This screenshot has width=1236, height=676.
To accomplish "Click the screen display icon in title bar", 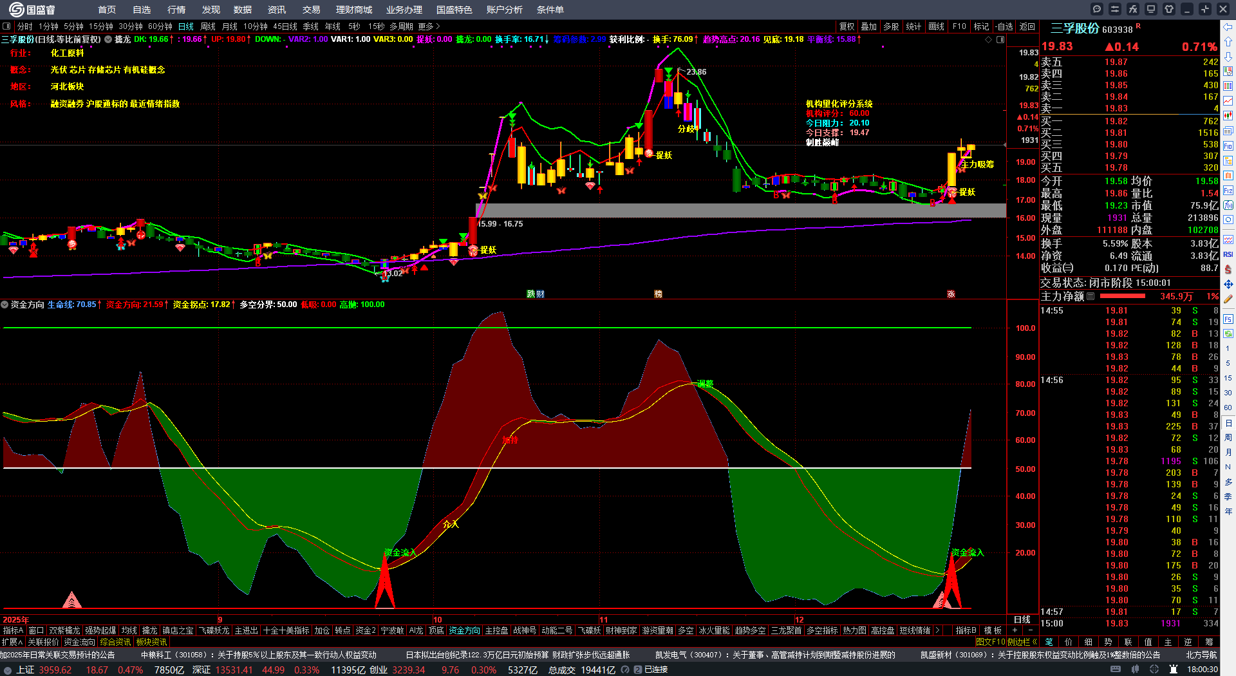I will click(x=1151, y=9).
